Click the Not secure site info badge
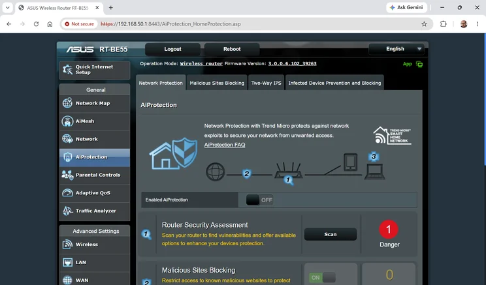This screenshot has height=285, width=486. point(79,24)
